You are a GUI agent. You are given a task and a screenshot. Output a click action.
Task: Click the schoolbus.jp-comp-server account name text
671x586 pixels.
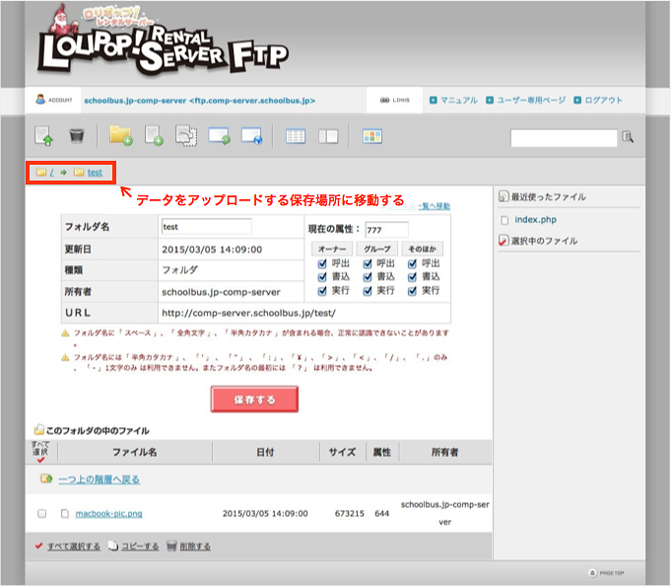pyautogui.click(x=199, y=101)
